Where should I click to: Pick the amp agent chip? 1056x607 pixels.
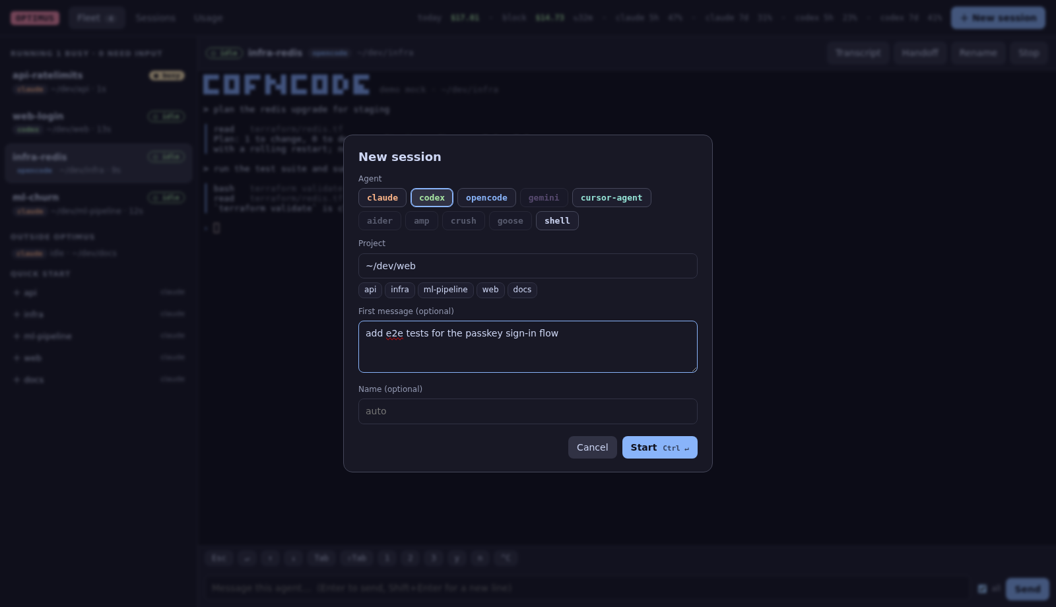[422, 221]
